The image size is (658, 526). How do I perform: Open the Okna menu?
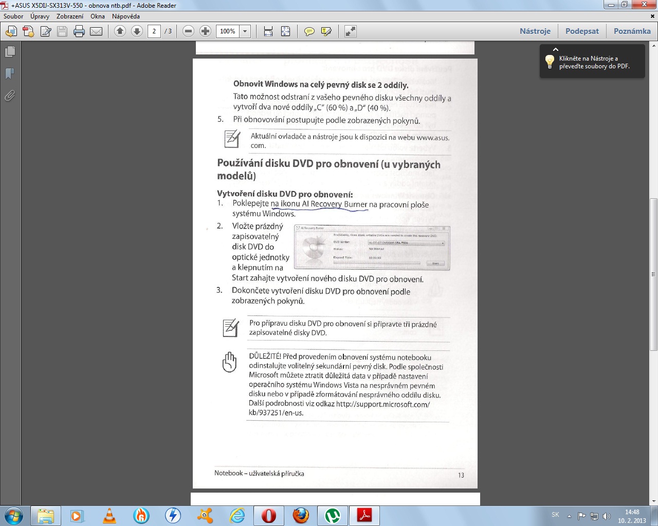coord(98,16)
